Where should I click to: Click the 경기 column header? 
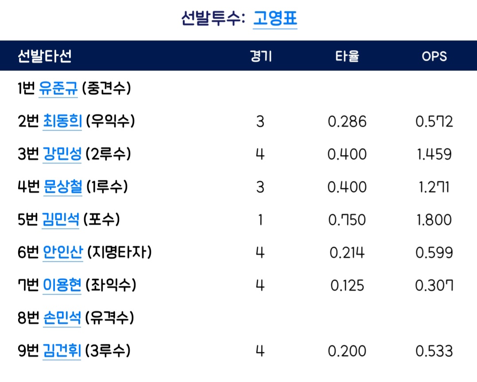(x=260, y=56)
